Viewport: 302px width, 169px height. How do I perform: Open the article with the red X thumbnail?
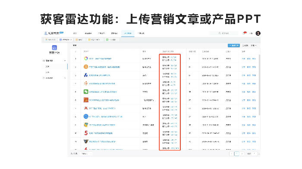tap(86, 108)
